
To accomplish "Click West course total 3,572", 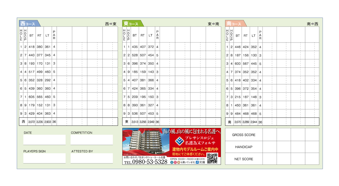I will pyautogui.click(x=31, y=122).
